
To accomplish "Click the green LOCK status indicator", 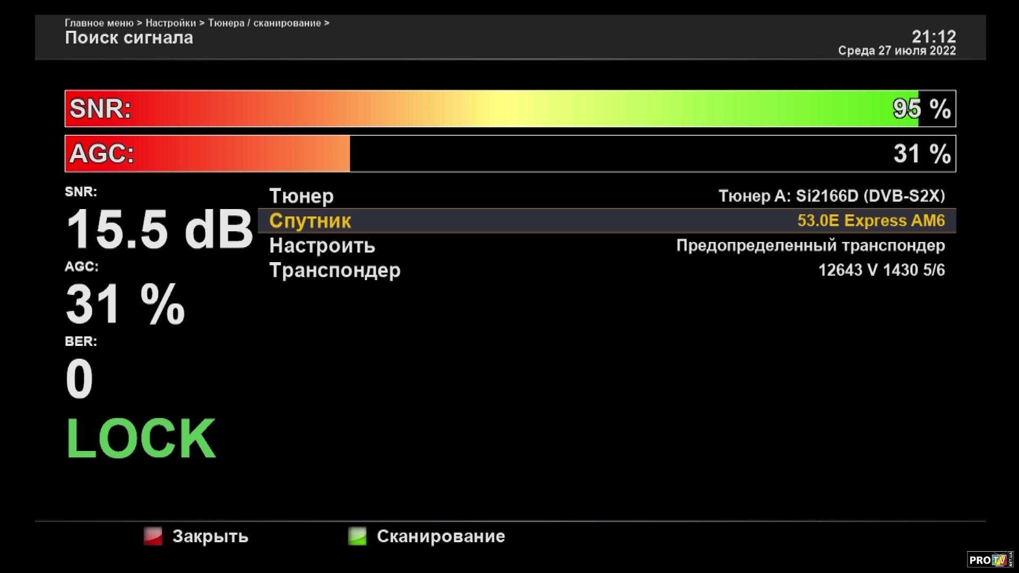I will click(141, 439).
